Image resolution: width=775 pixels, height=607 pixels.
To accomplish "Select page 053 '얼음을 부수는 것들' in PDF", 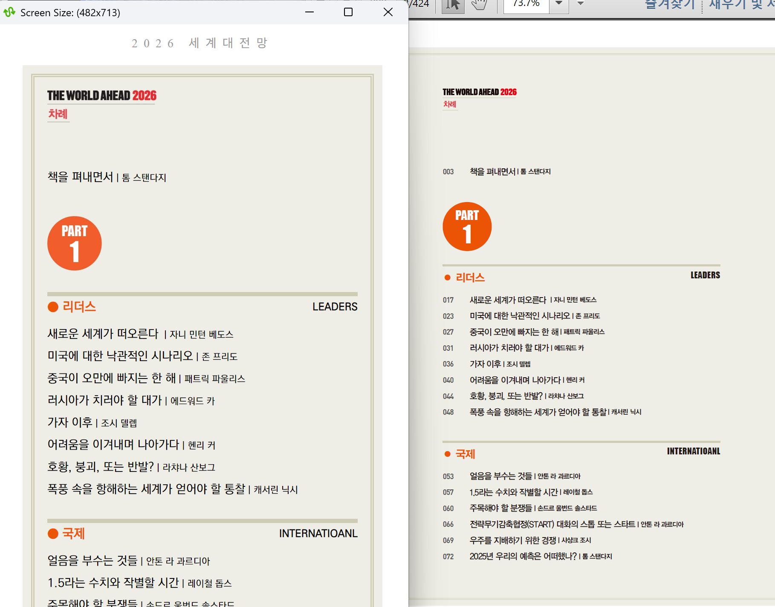I will (512, 476).
